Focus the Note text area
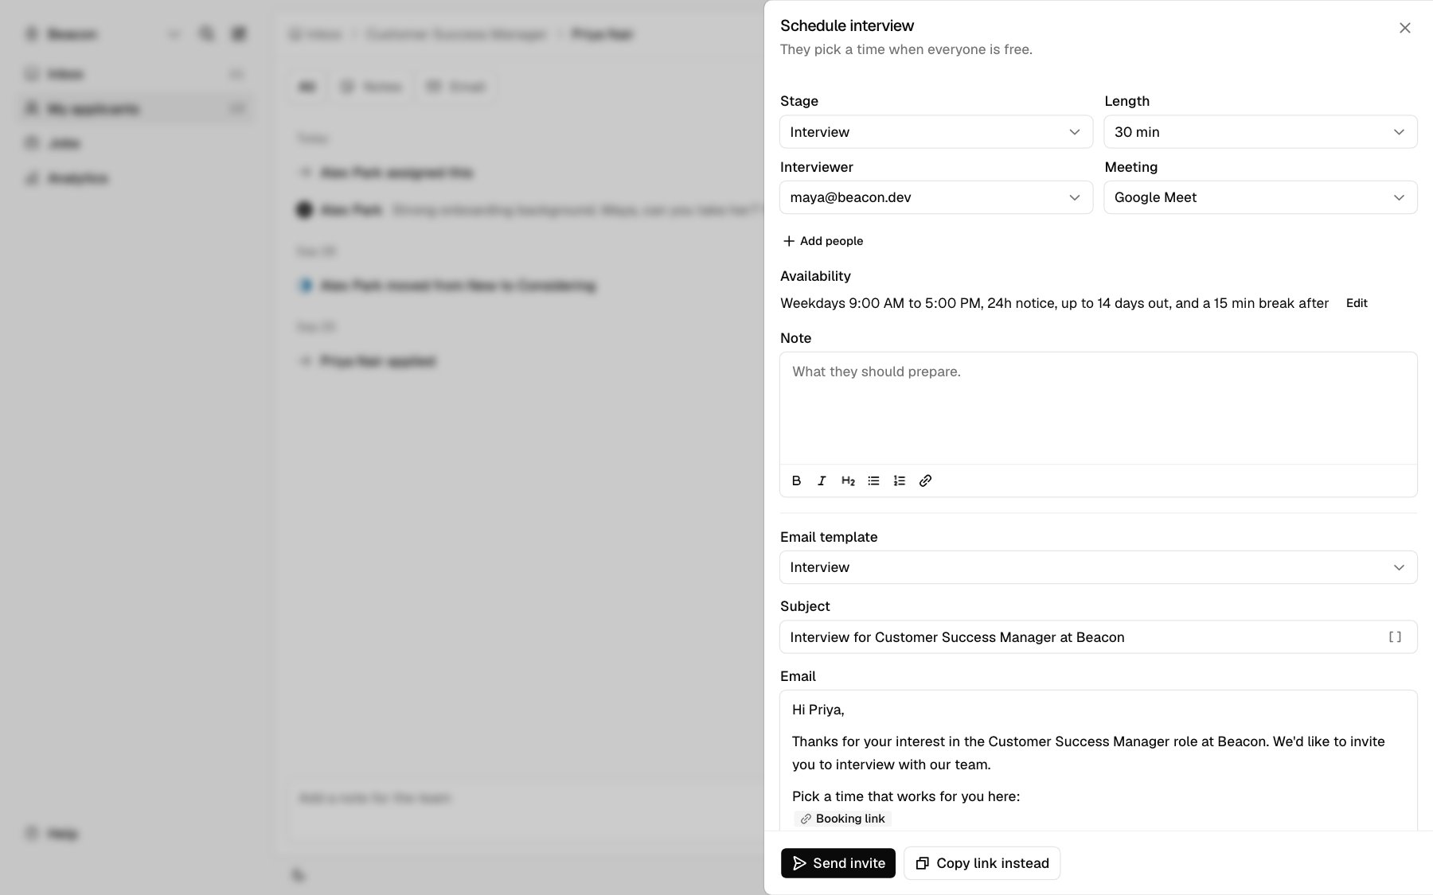The width and height of the screenshot is (1433, 895). [1099, 408]
